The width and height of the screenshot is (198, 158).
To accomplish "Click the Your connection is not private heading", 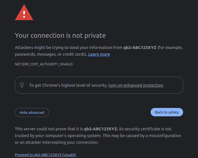I will pyautogui.click(x=60, y=36).
